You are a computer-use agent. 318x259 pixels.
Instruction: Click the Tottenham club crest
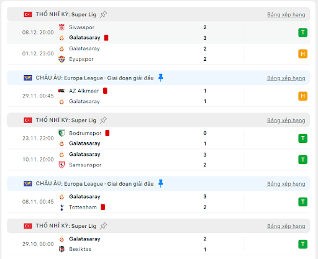[61, 207]
